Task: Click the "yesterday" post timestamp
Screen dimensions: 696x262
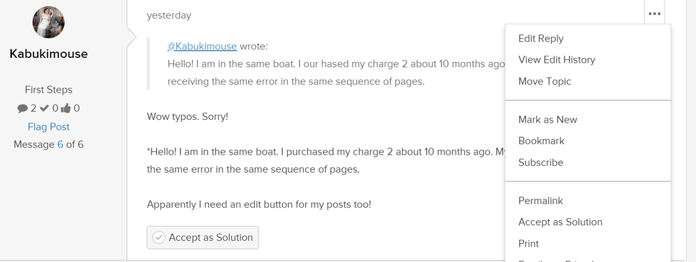Action: point(169,15)
